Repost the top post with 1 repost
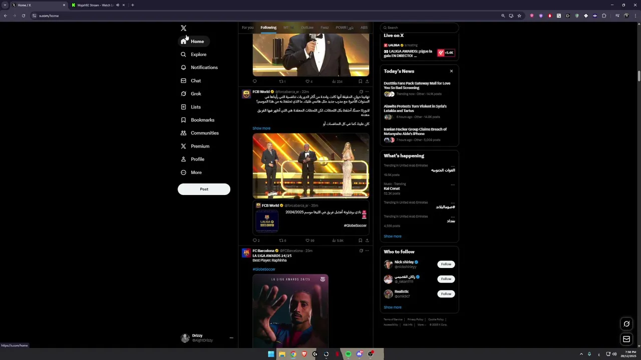Screen dimensions: 641x360 tap(282, 81)
